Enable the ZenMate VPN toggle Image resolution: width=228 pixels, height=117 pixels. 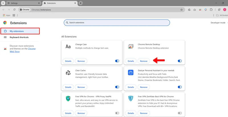tap(180, 113)
